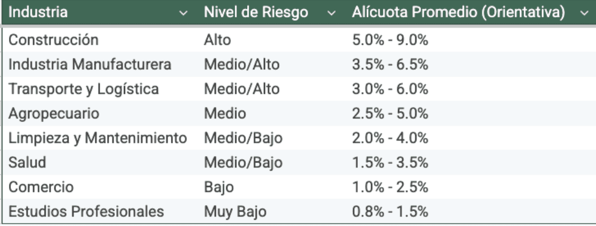This screenshot has height=226, width=596.
Task: Select the Transporte y Logística cell
Action: coord(99,89)
